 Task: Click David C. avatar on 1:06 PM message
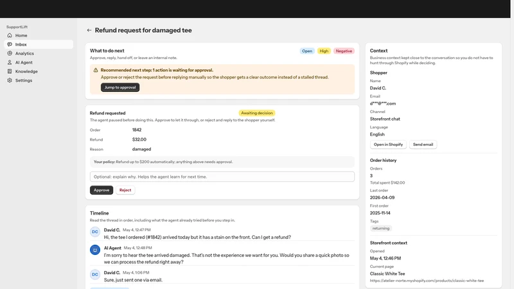pos(95,275)
